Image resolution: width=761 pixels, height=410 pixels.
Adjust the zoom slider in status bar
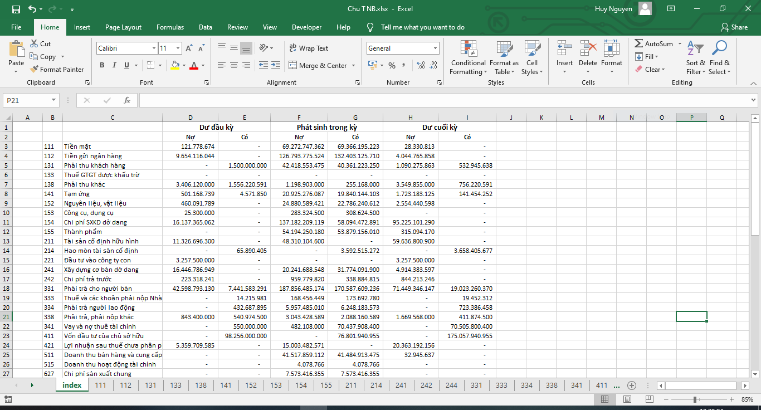point(695,400)
